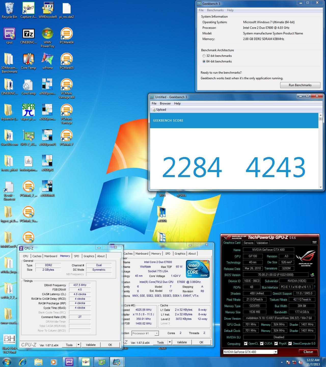Open the About tab in the right CPU-Z window
326x367 pixels.
click(x=192, y=254)
